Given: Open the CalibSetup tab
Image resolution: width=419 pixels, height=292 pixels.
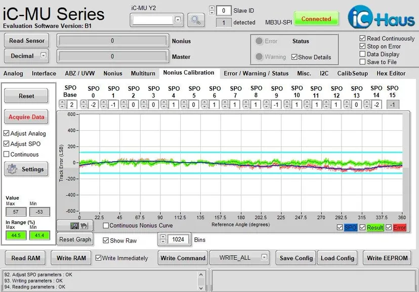Looking at the screenshot, I should (353, 73).
